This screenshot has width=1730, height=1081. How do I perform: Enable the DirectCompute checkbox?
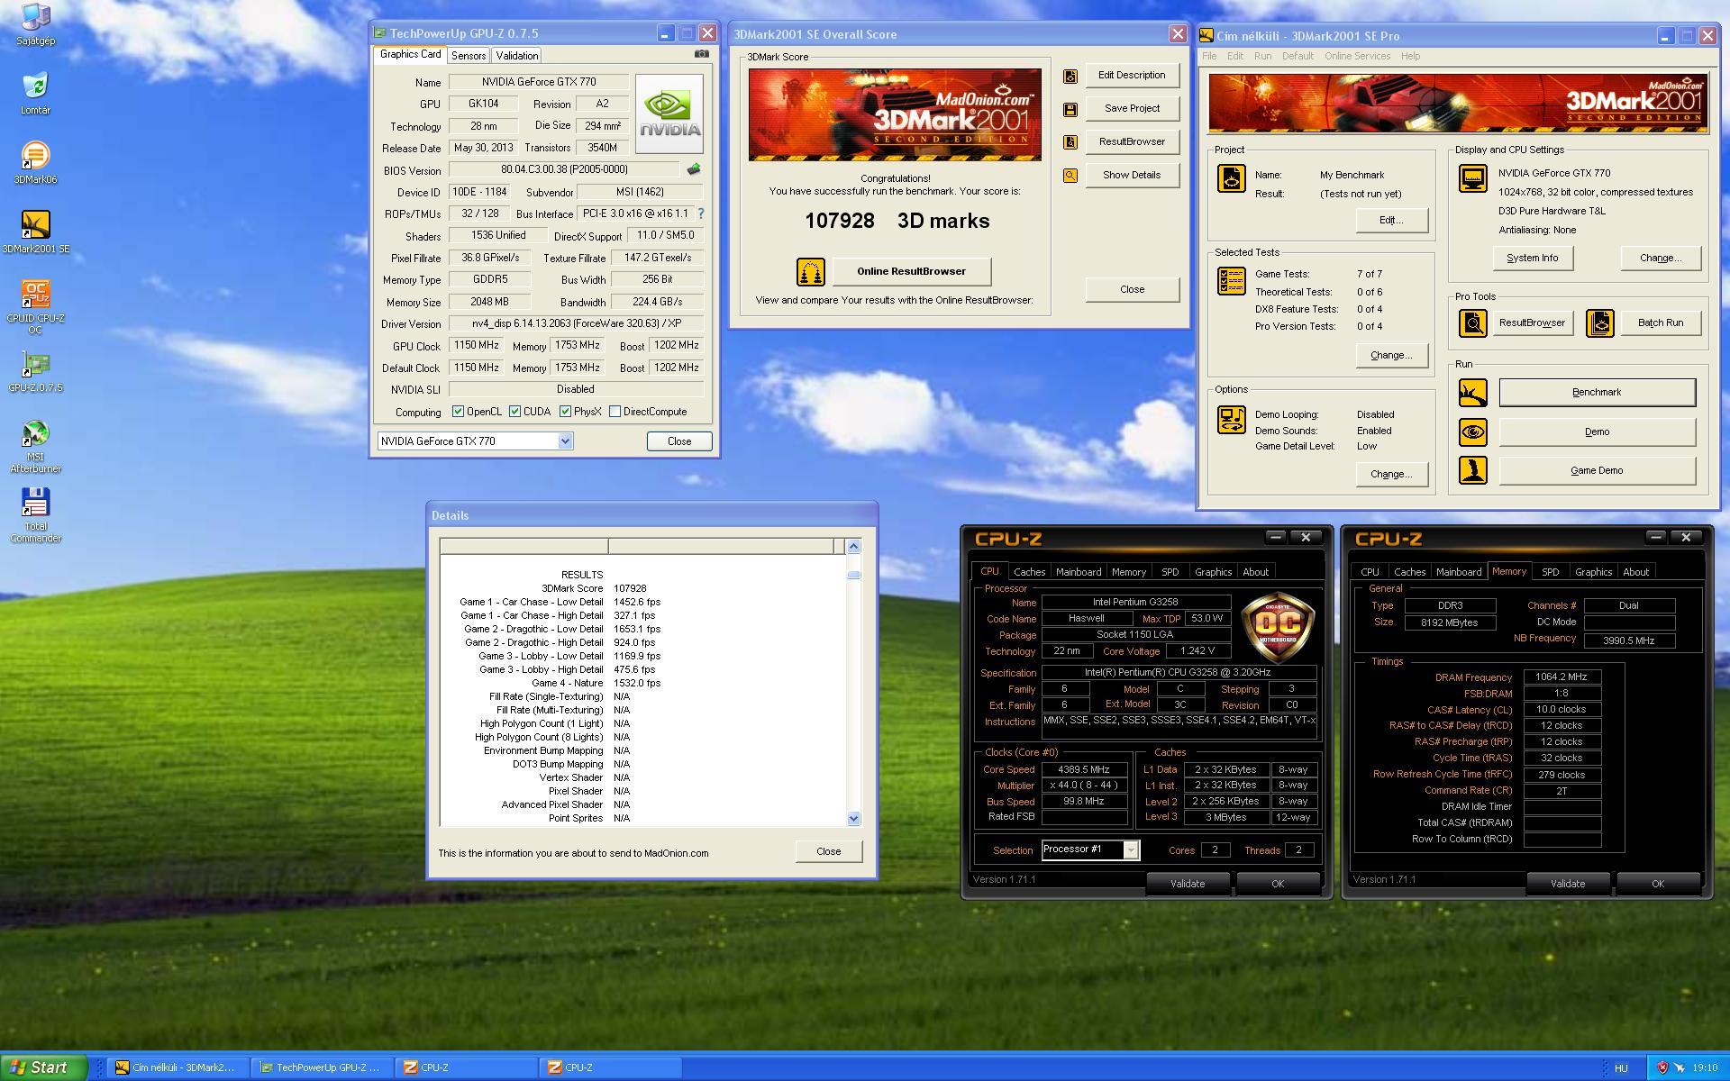pyautogui.click(x=615, y=412)
